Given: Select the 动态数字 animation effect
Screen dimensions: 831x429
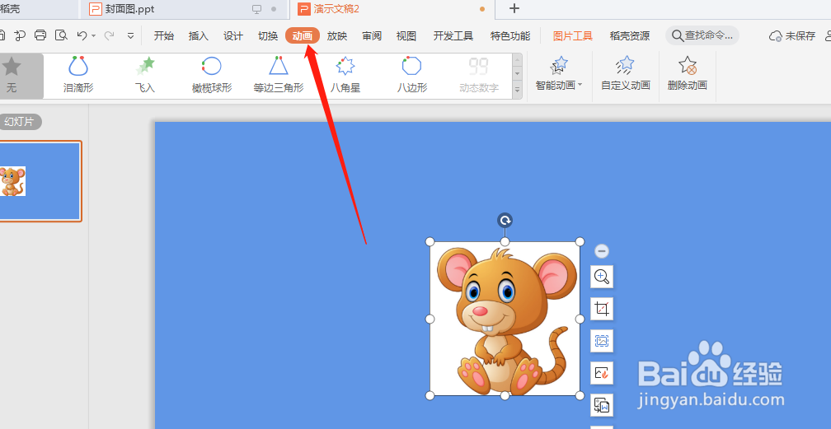Looking at the screenshot, I should 478,76.
